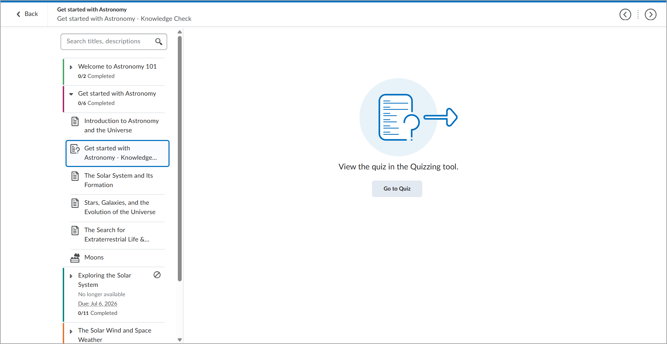Expand The Solar Wind and Space Weather module
The width and height of the screenshot is (667, 344).
tap(71, 332)
